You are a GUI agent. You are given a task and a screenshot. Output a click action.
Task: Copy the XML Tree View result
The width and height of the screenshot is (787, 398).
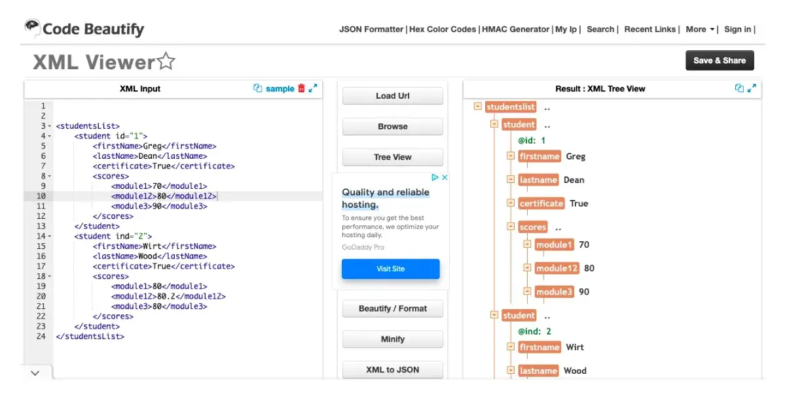coord(739,88)
